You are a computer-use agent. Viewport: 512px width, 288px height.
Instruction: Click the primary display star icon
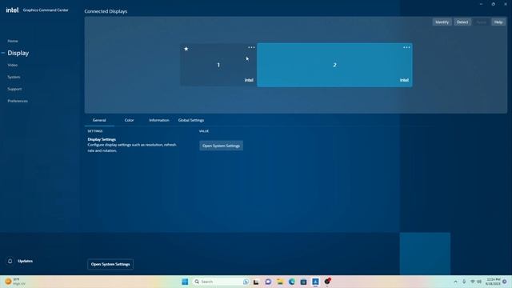(186, 49)
